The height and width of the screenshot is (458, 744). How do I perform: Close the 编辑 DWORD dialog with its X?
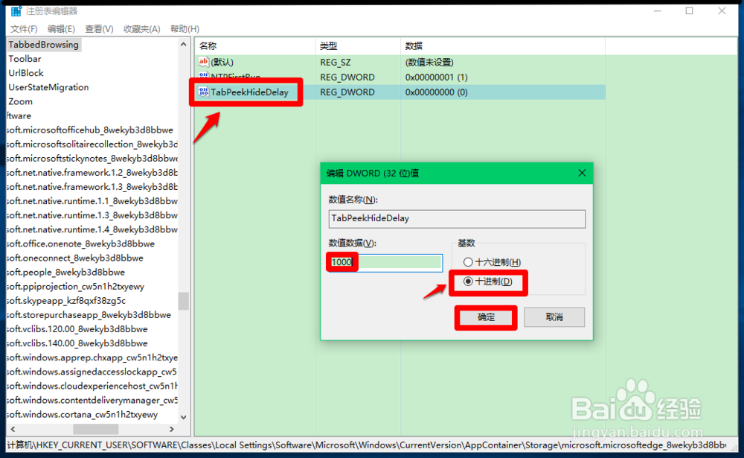coord(583,173)
